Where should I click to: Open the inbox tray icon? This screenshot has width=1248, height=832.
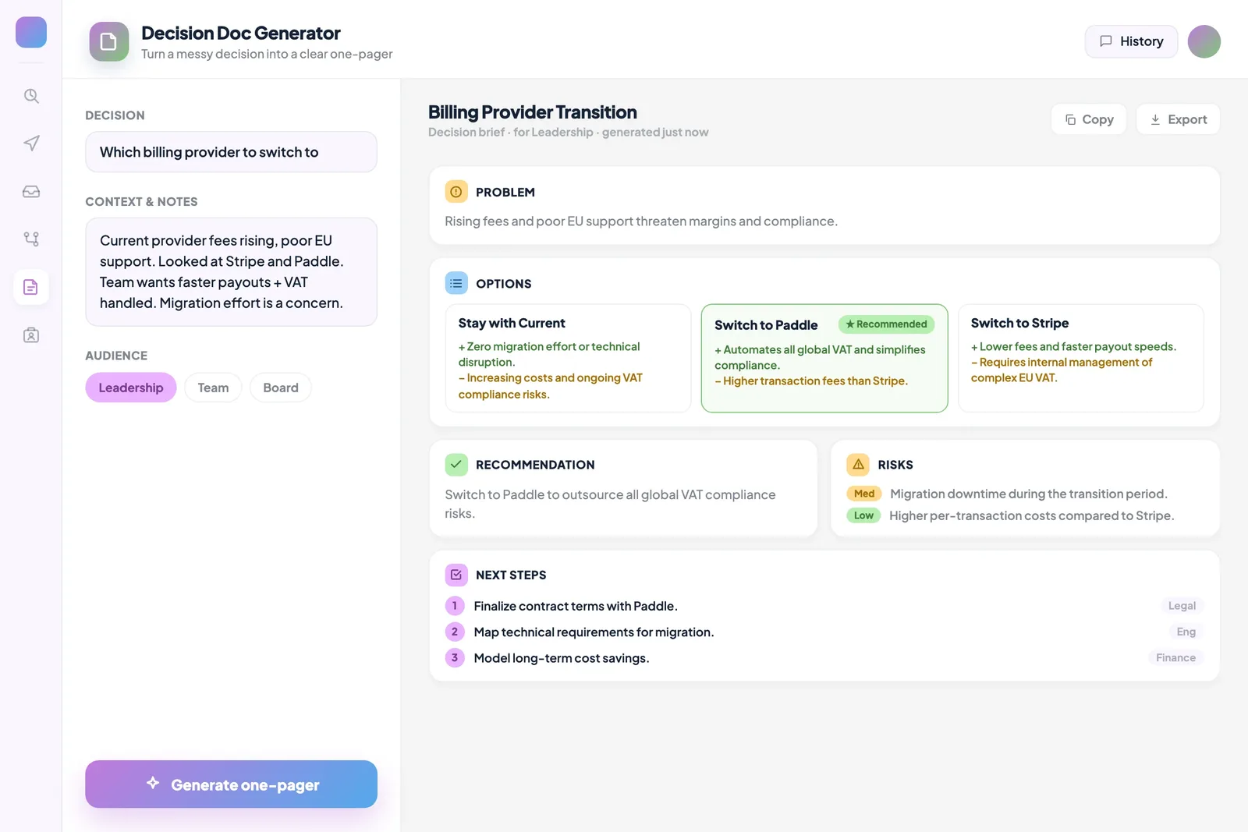point(31,192)
